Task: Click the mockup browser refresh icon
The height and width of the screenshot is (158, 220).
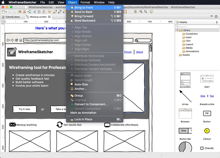Action: (16, 40)
